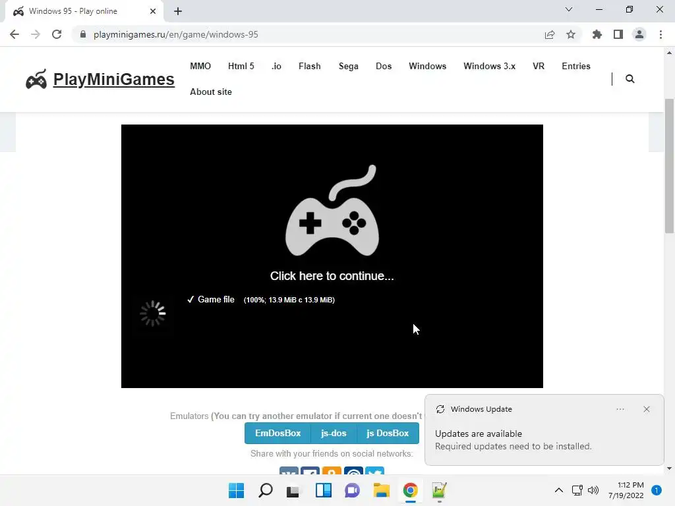Open the VR menu item
Image resolution: width=675 pixels, height=506 pixels.
coord(539,67)
